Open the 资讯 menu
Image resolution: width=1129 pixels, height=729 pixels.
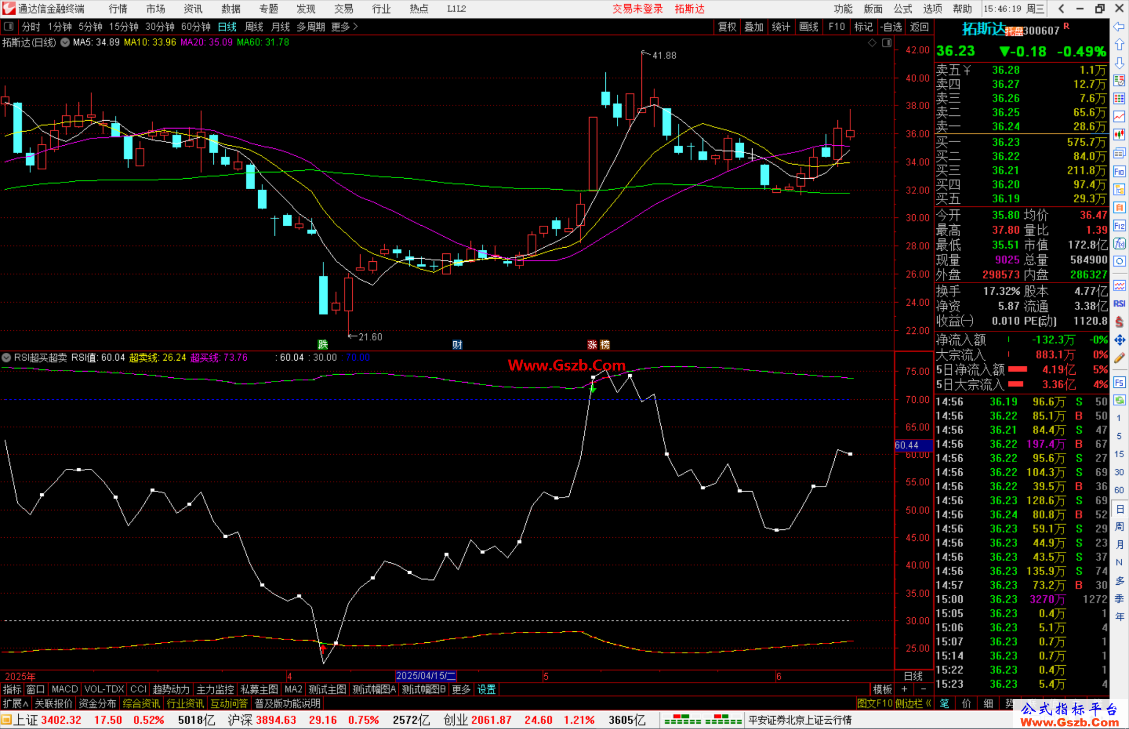[193, 8]
